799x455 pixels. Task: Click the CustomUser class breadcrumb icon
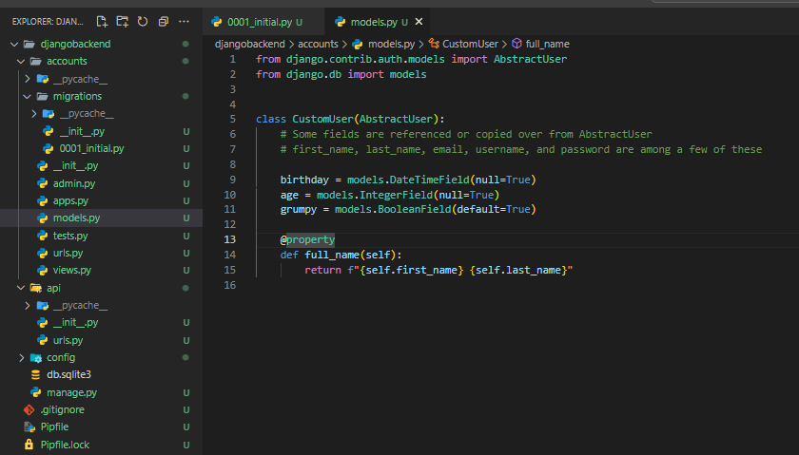point(434,44)
